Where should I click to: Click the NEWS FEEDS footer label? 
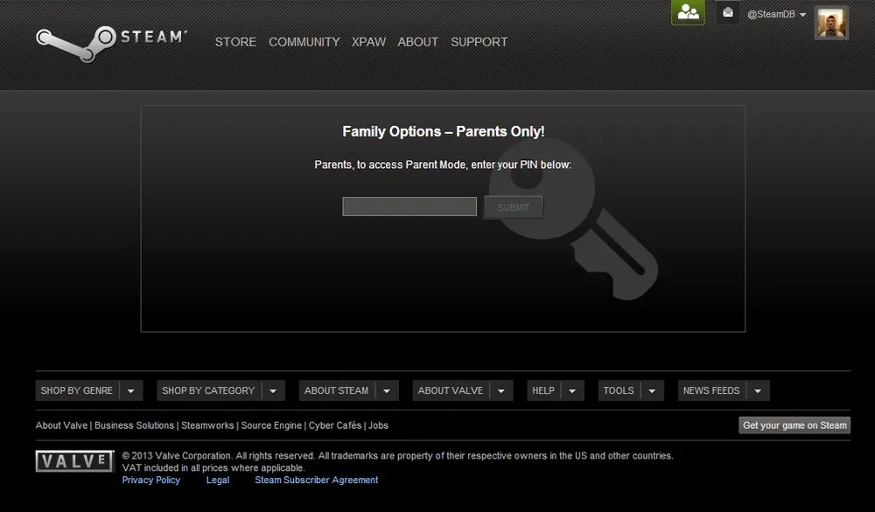710,391
